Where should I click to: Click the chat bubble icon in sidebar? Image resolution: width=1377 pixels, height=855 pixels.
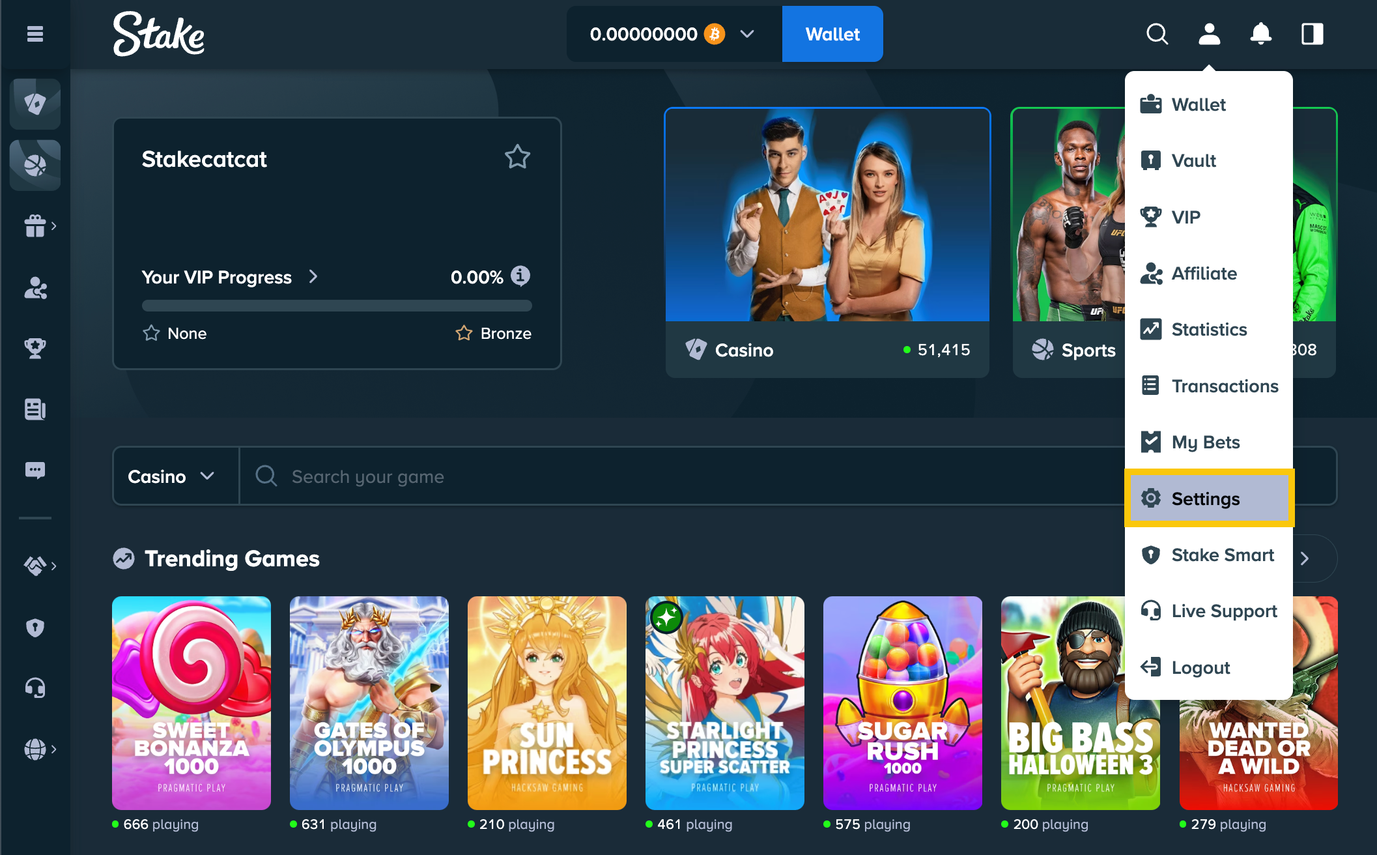click(x=35, y=470)
